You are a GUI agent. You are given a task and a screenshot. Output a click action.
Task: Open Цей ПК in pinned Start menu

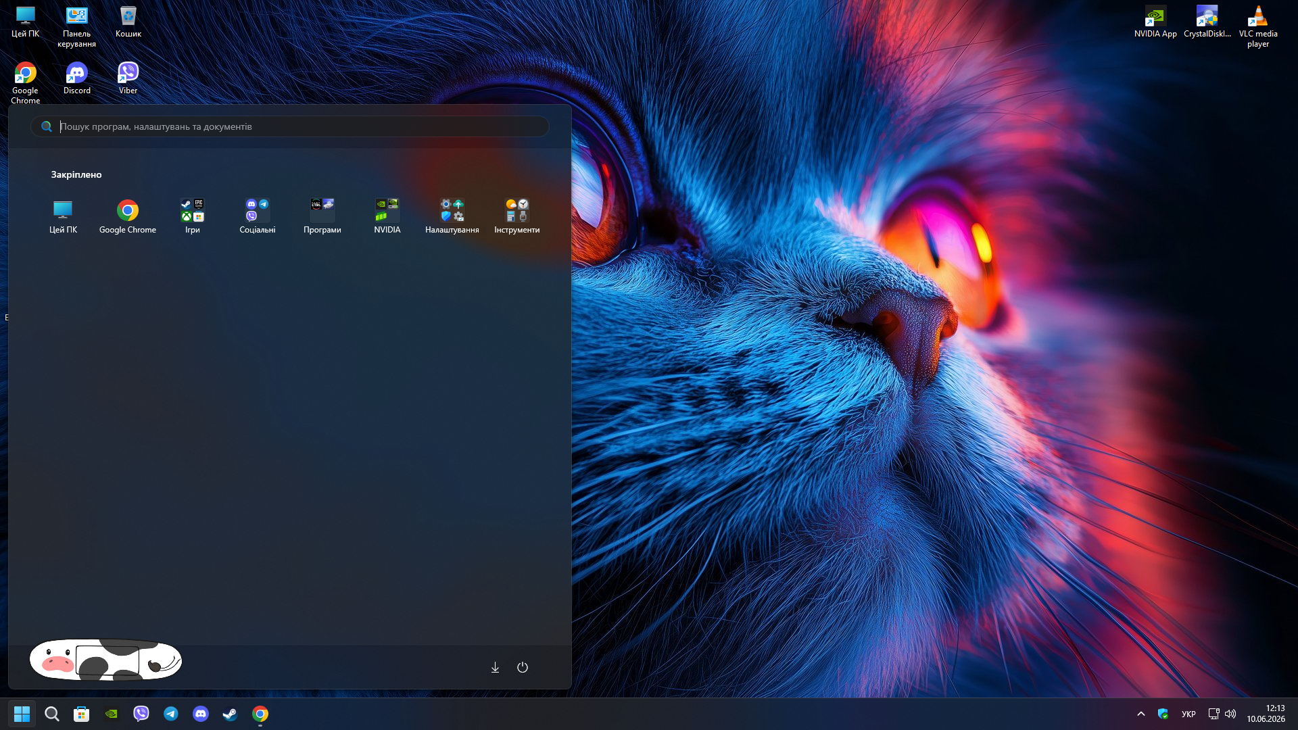click(x=63, y=216)
